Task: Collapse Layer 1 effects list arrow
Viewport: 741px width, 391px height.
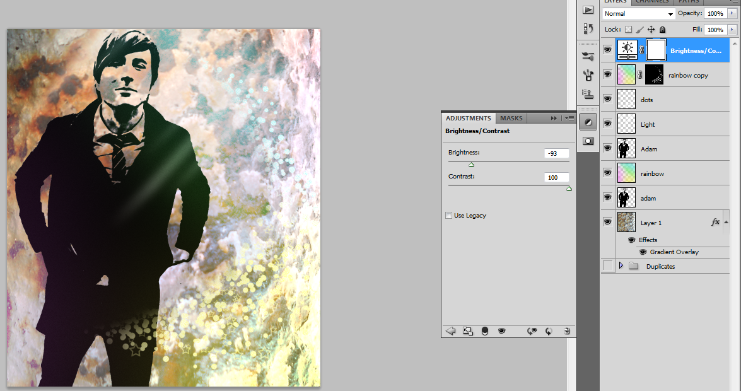Action: point(726,222)
